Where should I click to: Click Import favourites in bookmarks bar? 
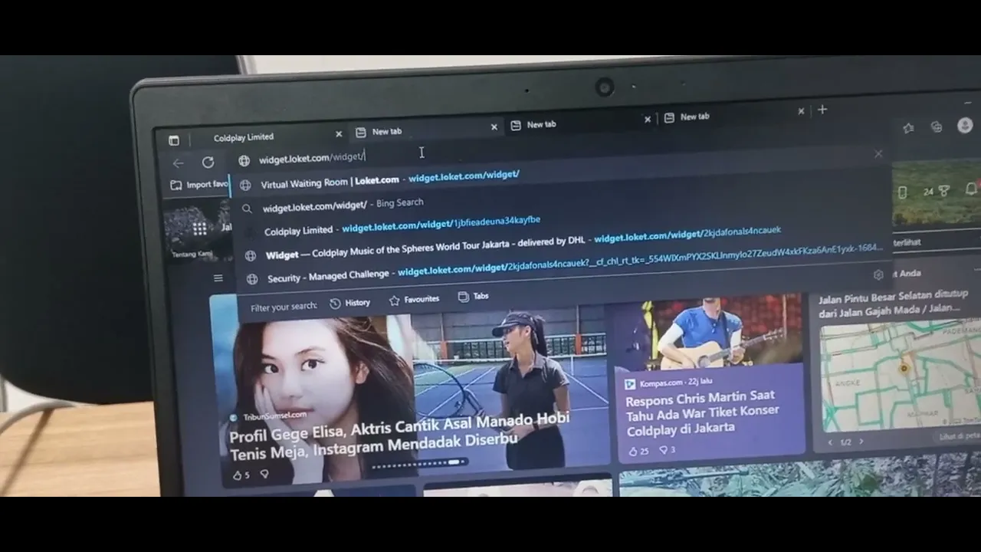[199, 185]
